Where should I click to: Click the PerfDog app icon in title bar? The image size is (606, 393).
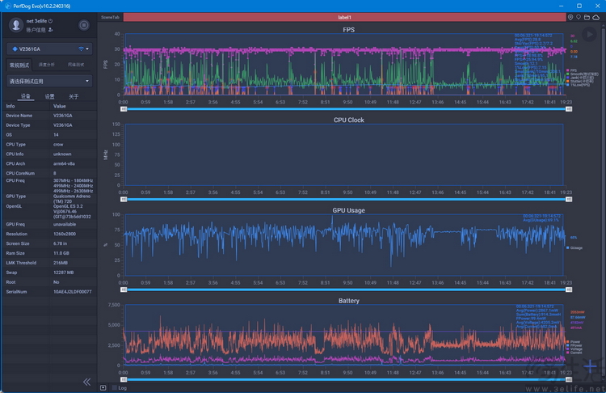click(x=8, y=6)
